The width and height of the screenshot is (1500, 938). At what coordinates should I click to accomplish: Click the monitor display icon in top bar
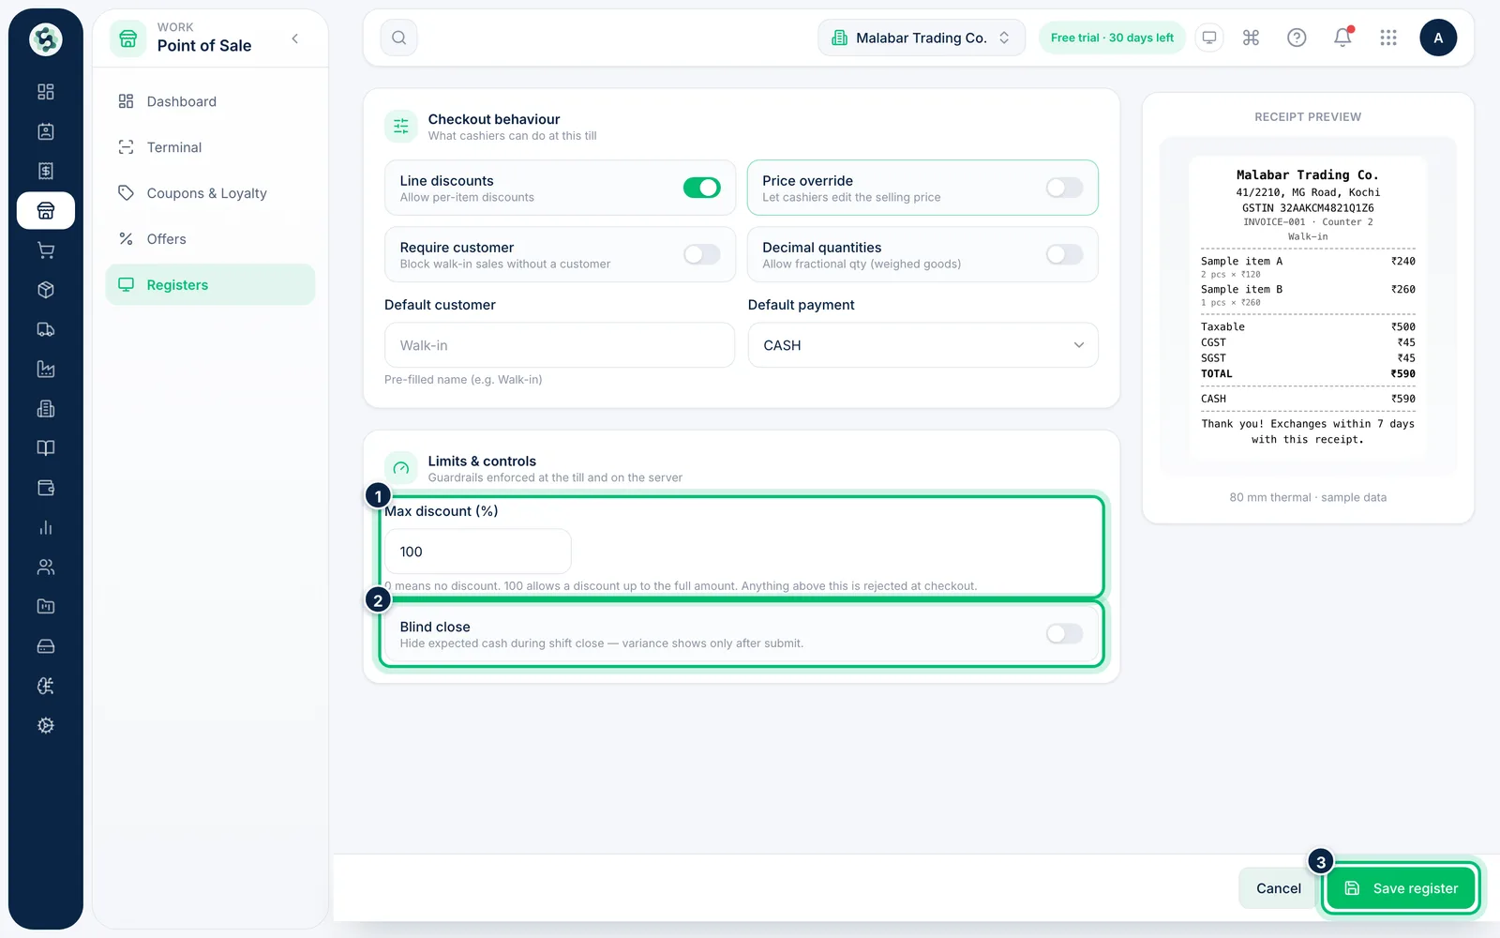(1209, 38)
